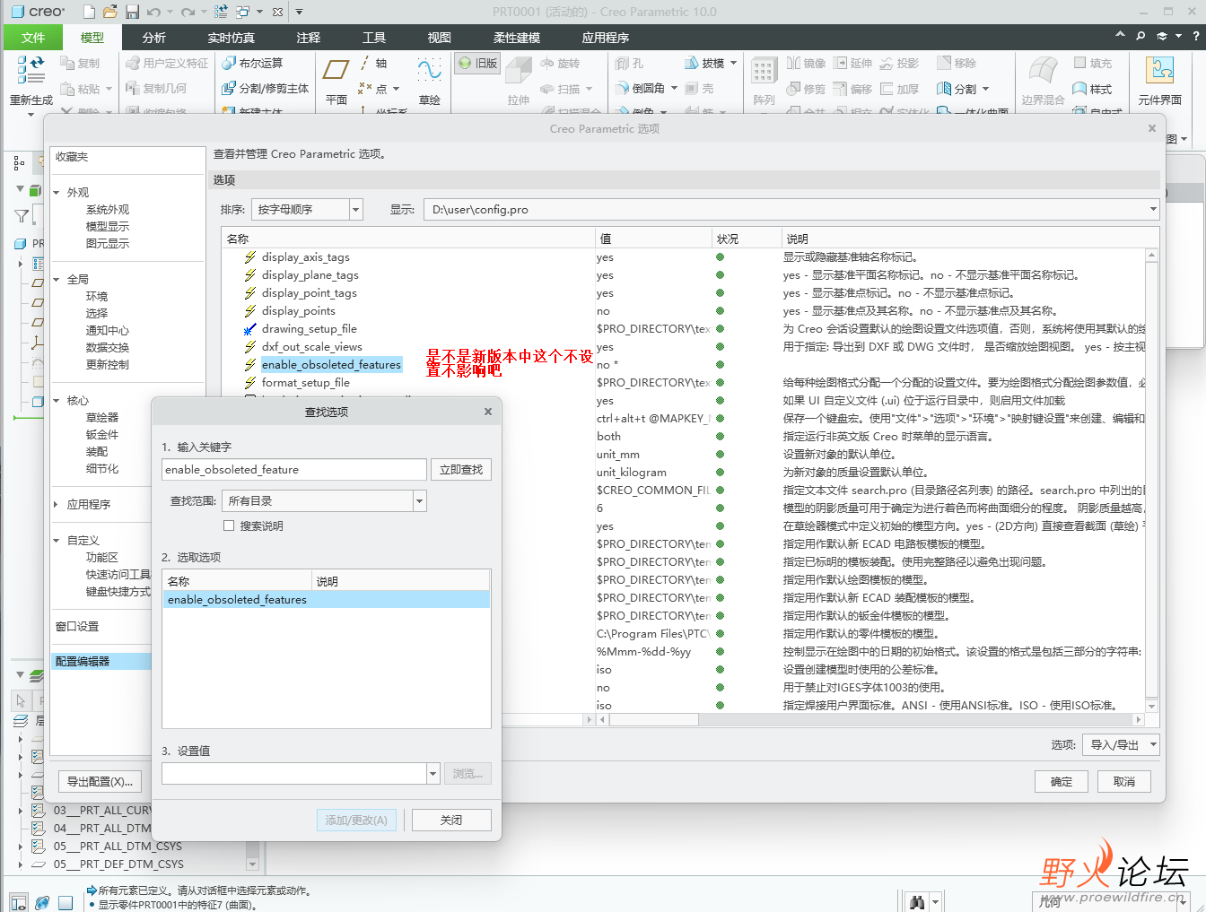Switch to the View (视图) ribbon tab
The height and width of the screenshot is (912, 1206).
440,37
